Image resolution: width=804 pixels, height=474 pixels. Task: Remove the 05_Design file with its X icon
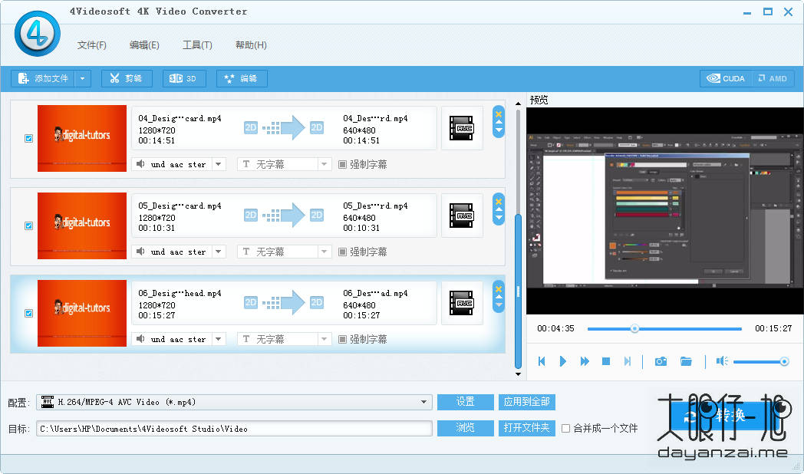(499, 202)
